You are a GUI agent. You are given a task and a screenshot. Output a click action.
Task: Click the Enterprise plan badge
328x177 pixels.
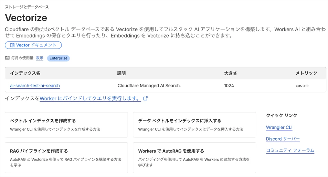click(58, 58)
